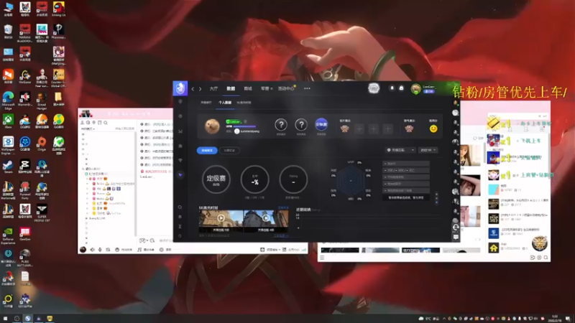Open the mixer settings icon in voice chat
This screenshot has height=323, width=575.
click(108, 250)
